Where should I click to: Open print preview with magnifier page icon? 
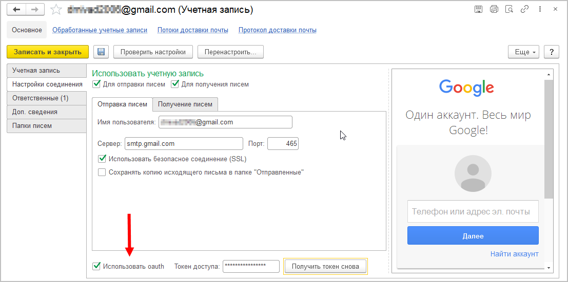509,9
